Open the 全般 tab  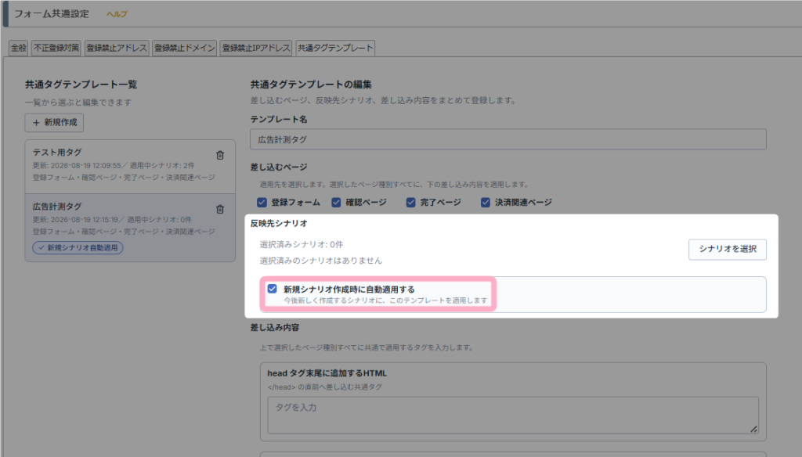click(19, 48)
